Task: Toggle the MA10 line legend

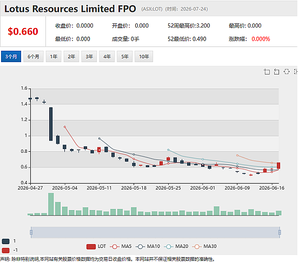Action: point(148,246)
